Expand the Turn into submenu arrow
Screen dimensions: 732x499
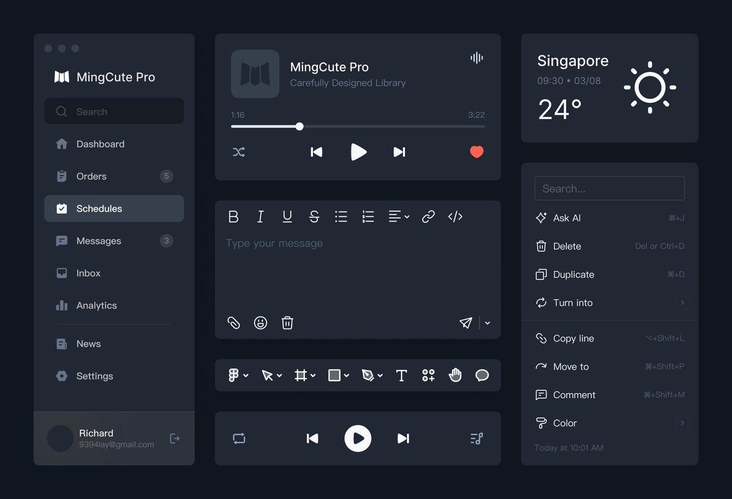pos(682,302)
